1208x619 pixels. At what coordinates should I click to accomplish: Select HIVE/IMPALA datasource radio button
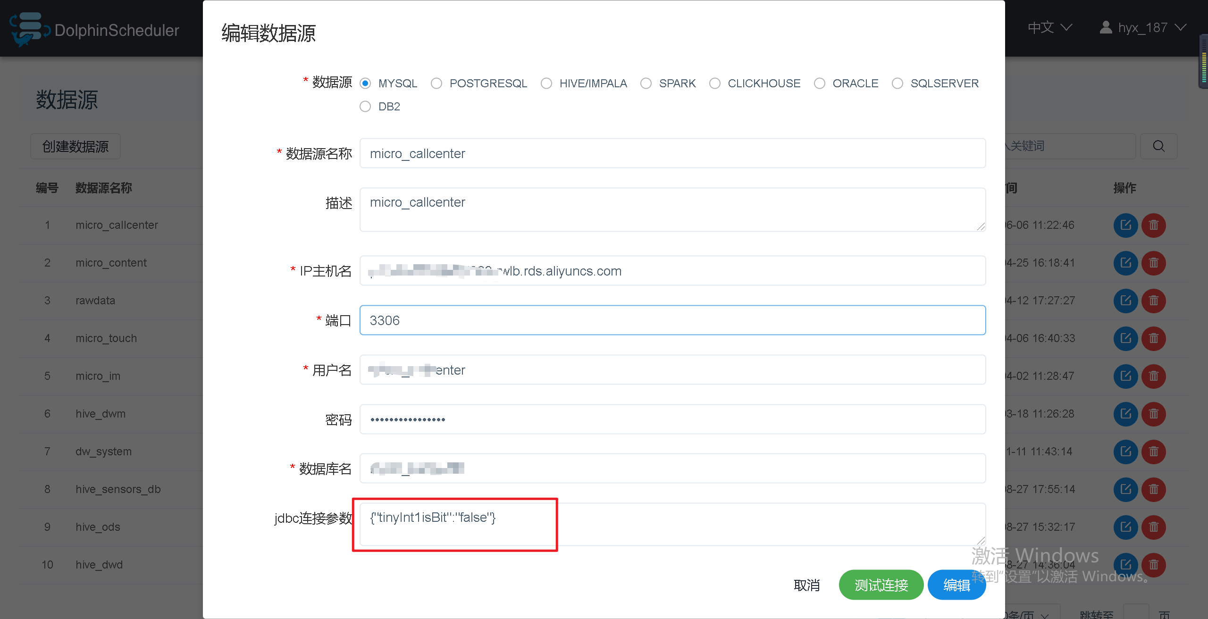[x=546, y=84]
